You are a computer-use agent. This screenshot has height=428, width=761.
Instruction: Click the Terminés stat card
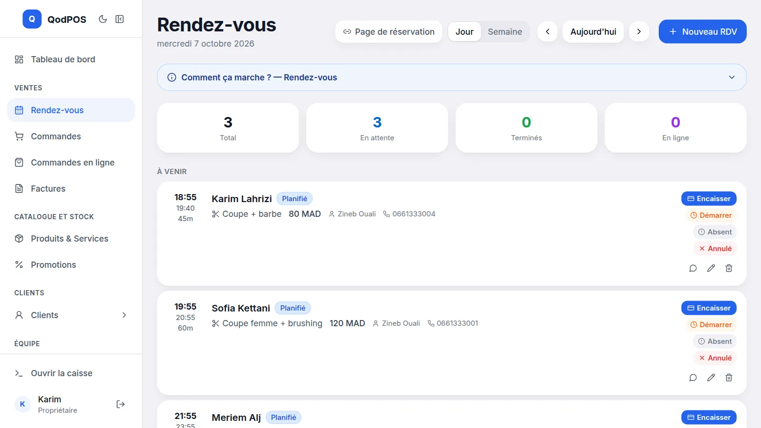[x=527, y=128]
